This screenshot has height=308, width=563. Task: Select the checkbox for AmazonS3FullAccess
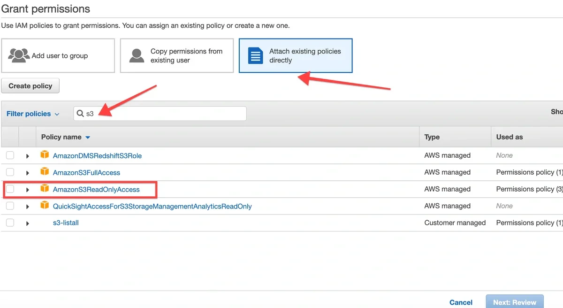click(10, 172)
